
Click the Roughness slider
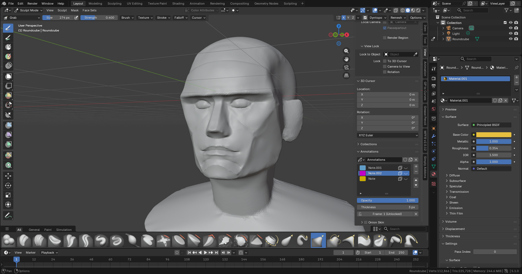(493, 148)
